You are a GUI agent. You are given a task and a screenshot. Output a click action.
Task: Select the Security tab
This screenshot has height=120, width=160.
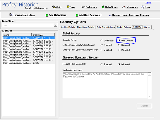point(137,27)
